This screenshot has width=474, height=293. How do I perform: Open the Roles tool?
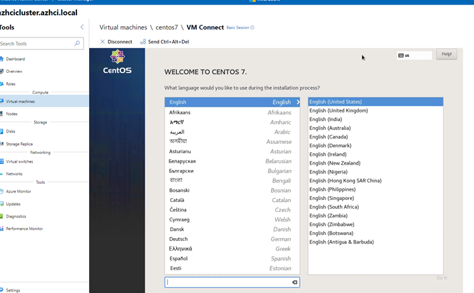[x=11, y=84]
